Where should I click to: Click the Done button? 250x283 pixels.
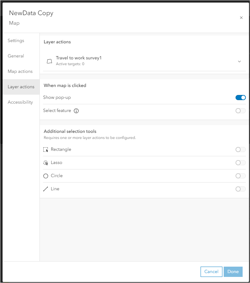(x=233, y=271)
